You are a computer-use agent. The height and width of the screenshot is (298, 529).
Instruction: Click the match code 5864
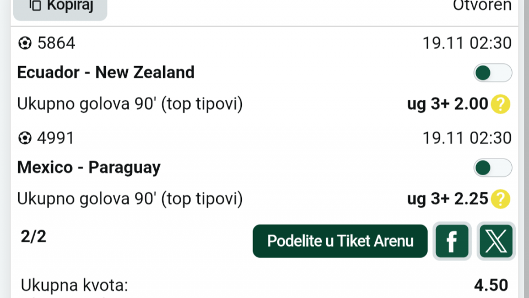(x=56, y=43)
